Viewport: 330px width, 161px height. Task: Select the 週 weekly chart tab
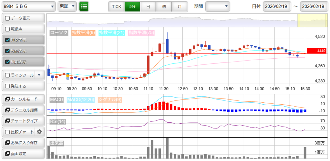164,6
